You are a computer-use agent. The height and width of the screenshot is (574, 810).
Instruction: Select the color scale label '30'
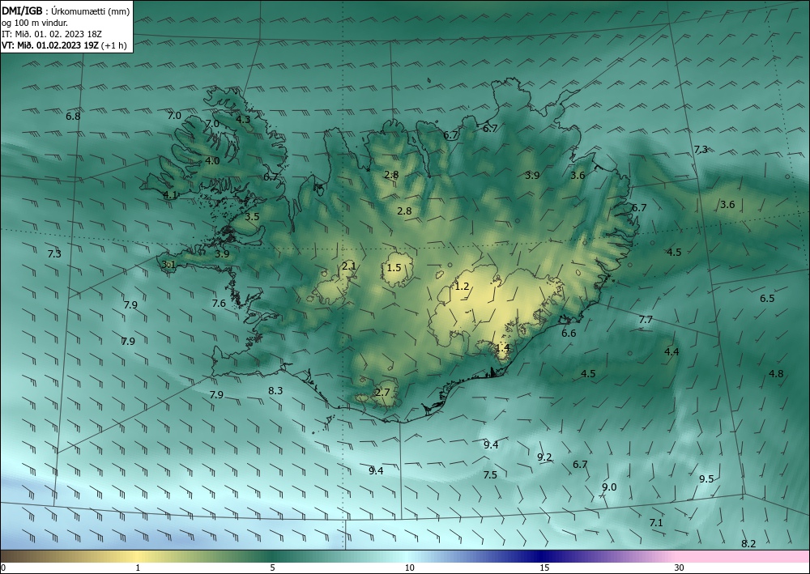pos(680,568)
